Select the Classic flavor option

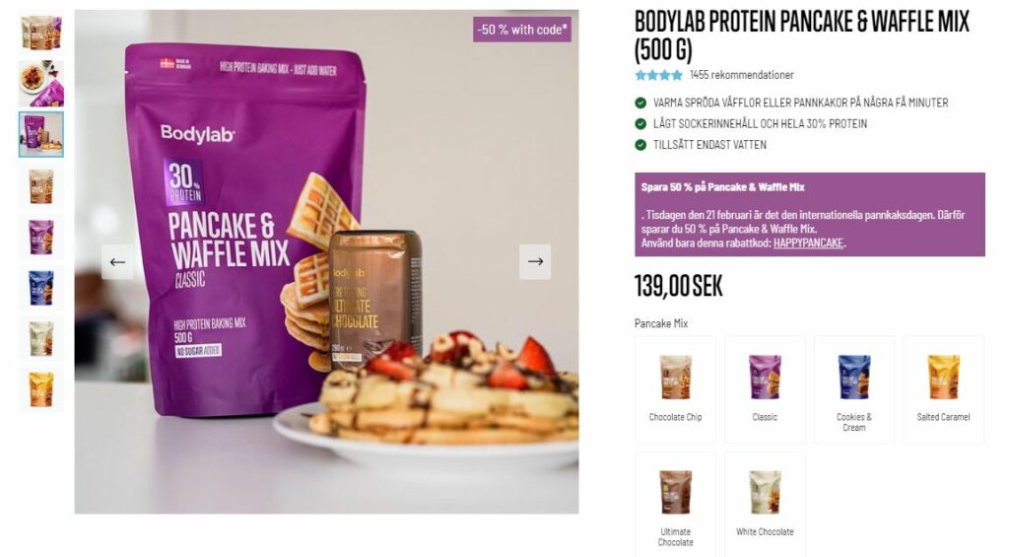coord(765,389)
